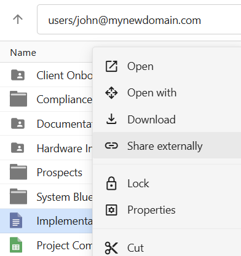This screenshot has width=241, height=256.
Task: Click the shared folder icon for Documenta
Action: (x=18, y=123)
